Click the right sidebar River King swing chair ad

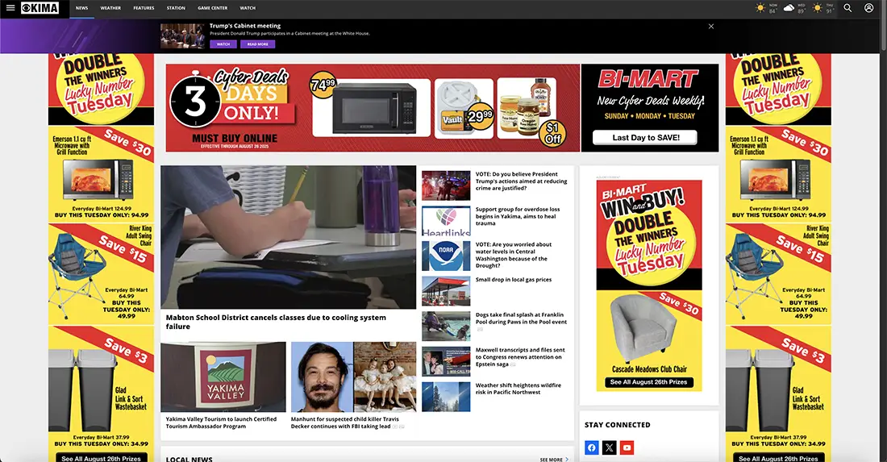pos(778,273)
